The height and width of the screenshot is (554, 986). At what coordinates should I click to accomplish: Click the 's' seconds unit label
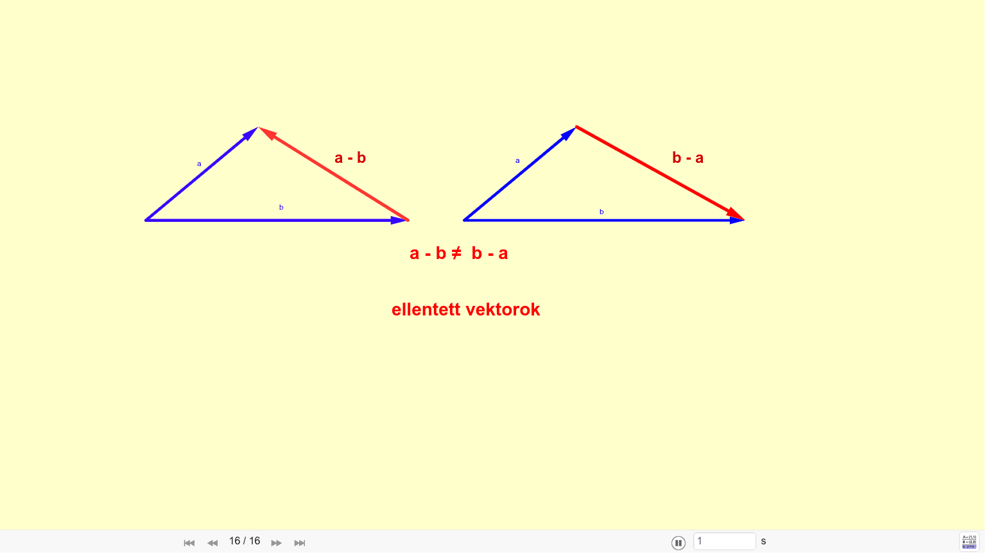(763, 541)
